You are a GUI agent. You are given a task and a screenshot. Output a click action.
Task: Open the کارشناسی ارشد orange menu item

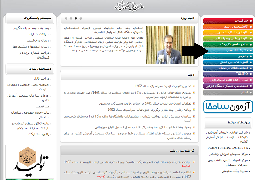[228, 27]
